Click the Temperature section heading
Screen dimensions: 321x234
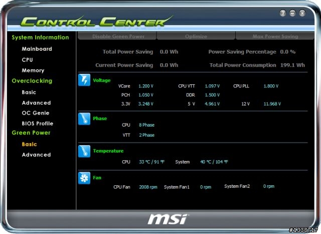[x=108, y=151]
